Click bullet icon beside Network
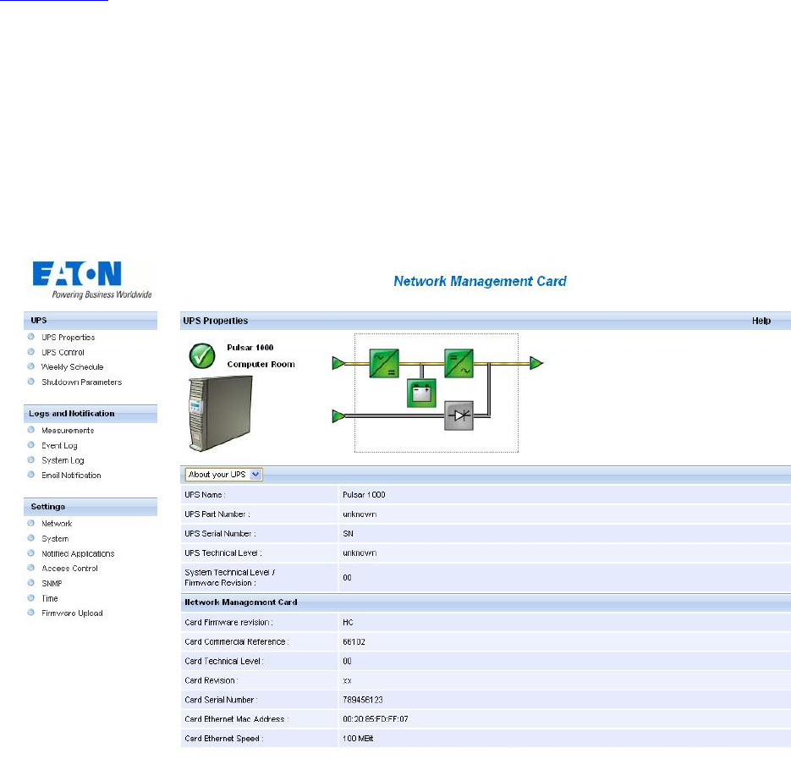The image size is (791, 759). 30,523
